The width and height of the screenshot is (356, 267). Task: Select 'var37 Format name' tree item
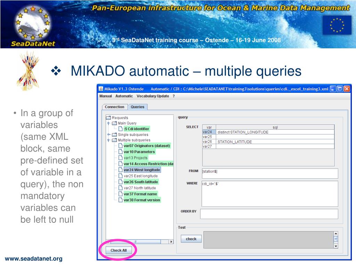[140, 194]
